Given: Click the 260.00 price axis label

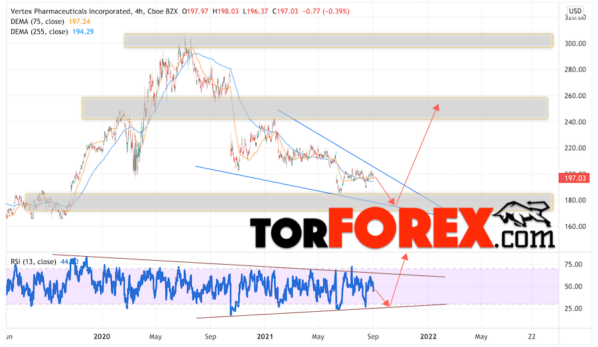Looking at the screenshot, I should click(x=575, y=96).
